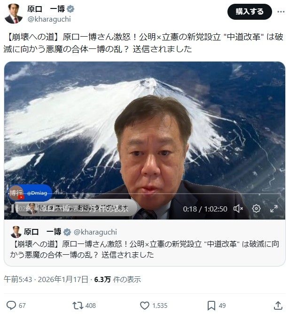Open the three-dot more options menu
The height and width of the screenshot is (314, 289).
(x=281, y=12)
